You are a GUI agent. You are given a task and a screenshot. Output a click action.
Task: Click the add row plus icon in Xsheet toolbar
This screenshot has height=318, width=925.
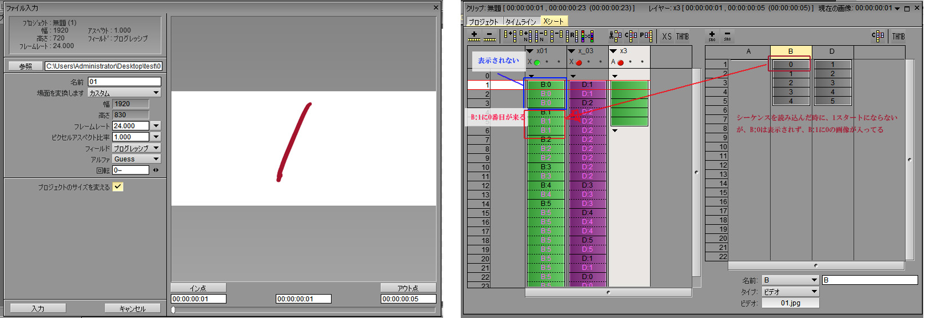tap(475, 36)
